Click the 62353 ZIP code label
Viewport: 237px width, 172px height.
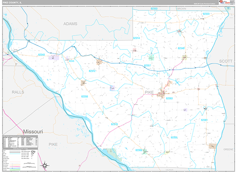click(x=154, y=8)
